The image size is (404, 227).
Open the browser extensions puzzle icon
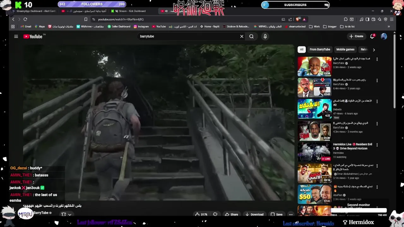click(x=346, y=19)
